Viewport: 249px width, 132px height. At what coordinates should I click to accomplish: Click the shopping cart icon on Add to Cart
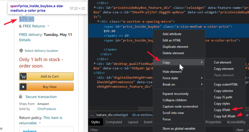tap(23, 77)
